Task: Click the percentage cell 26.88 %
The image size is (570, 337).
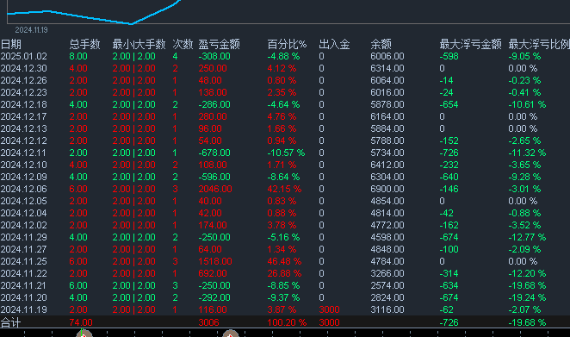Action: (x=284, y=273)
